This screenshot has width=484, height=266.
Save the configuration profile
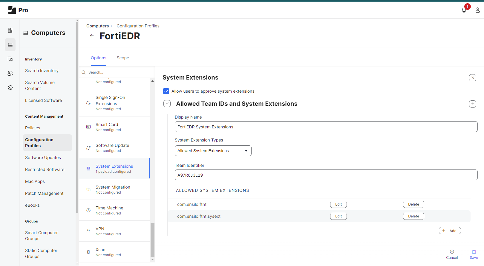coord(474,254)
